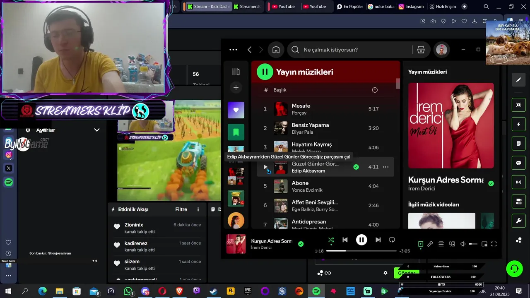Click the lightning bolt icon right toolbar
The width and height of the screenshot is (530, 298).
click(518, 124)
